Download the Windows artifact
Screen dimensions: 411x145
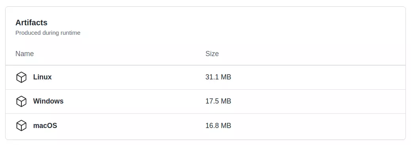pyautogui.click(x=48, y=101)
